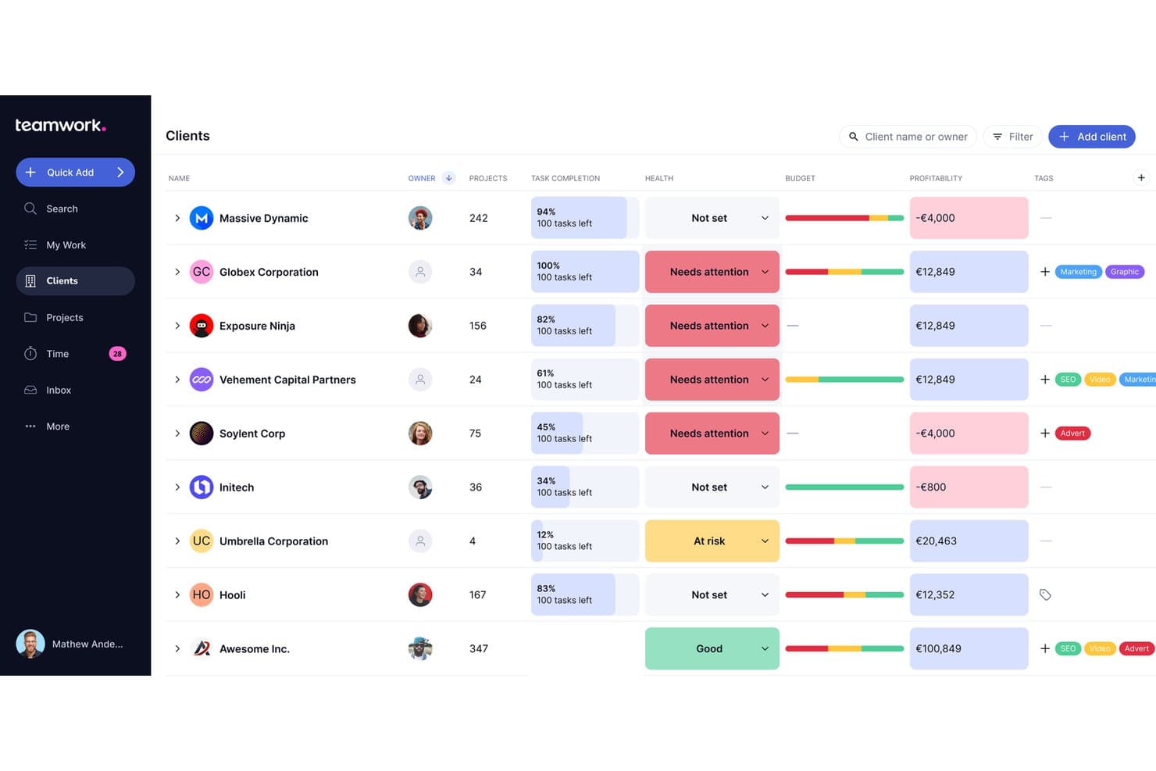
Task: Click the teamwork logo
Action: 60,125
